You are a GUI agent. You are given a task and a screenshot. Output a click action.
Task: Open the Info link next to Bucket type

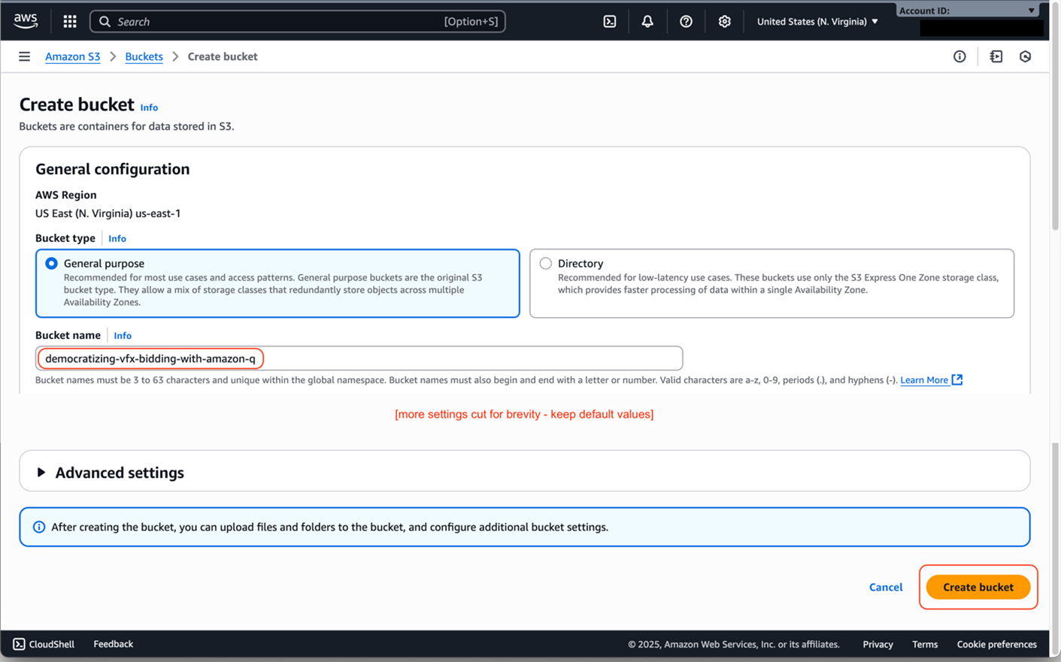[x=117, y=238]
